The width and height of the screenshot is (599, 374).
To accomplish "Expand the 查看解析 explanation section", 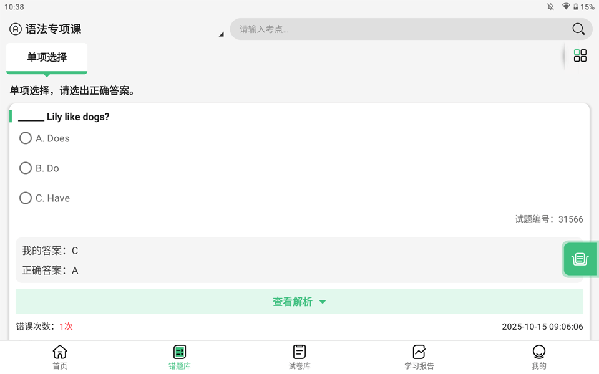I will coord(299,302).
